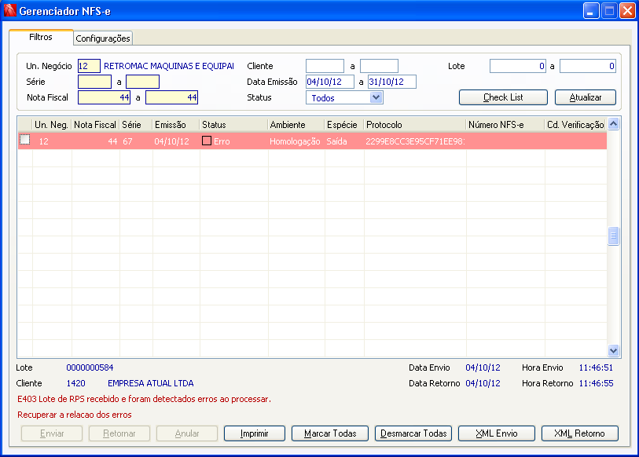Click the Desmarcar Todas button

click(x=413, y=433)
